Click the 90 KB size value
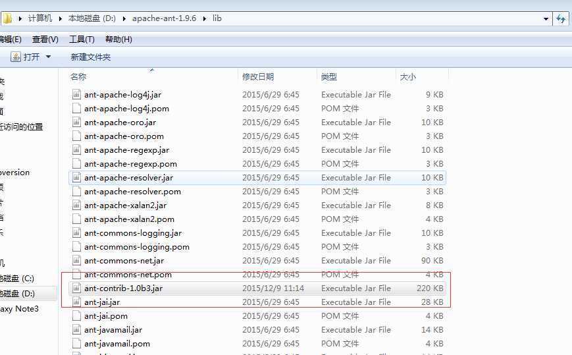Image resolution: width=572 pixels, height=355 pixels. click(432, 261)
